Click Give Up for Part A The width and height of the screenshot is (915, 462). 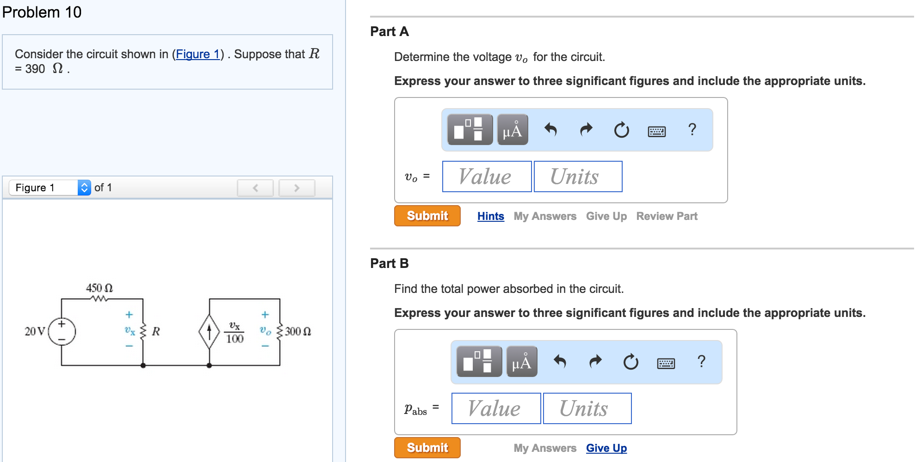point(606,216)
